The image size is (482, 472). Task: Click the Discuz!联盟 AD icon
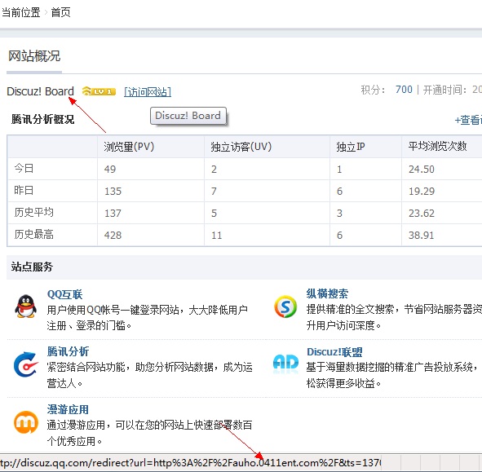[x=285, y=364]
